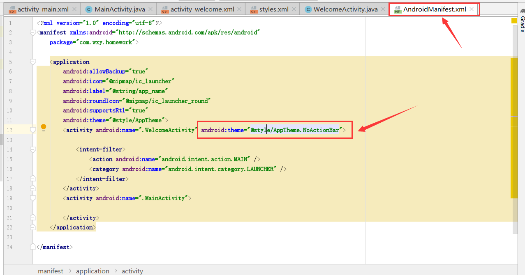Screen dimensions: 525x275
Task: Close the styles.xml tab
Action: point(294,9)
